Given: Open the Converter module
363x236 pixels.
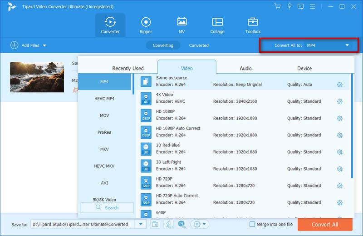Looking at the screenshot, I should 110,25.
